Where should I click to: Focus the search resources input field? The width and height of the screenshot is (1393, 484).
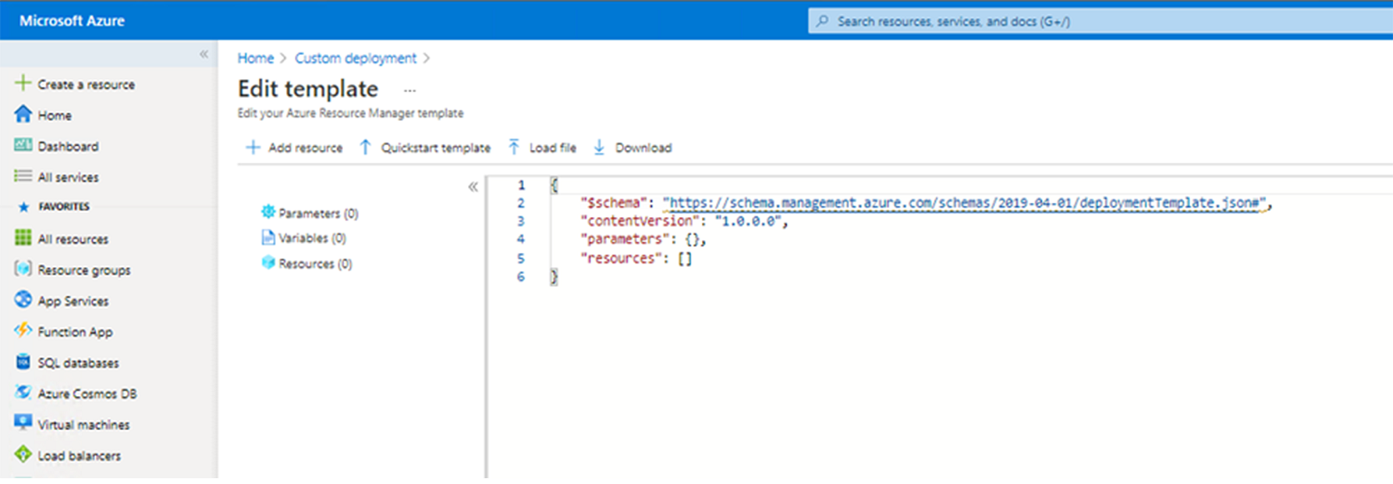point(1101,21)
